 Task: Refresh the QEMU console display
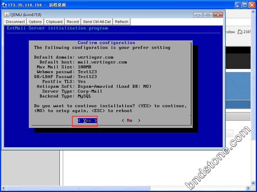tap(122, 22)
